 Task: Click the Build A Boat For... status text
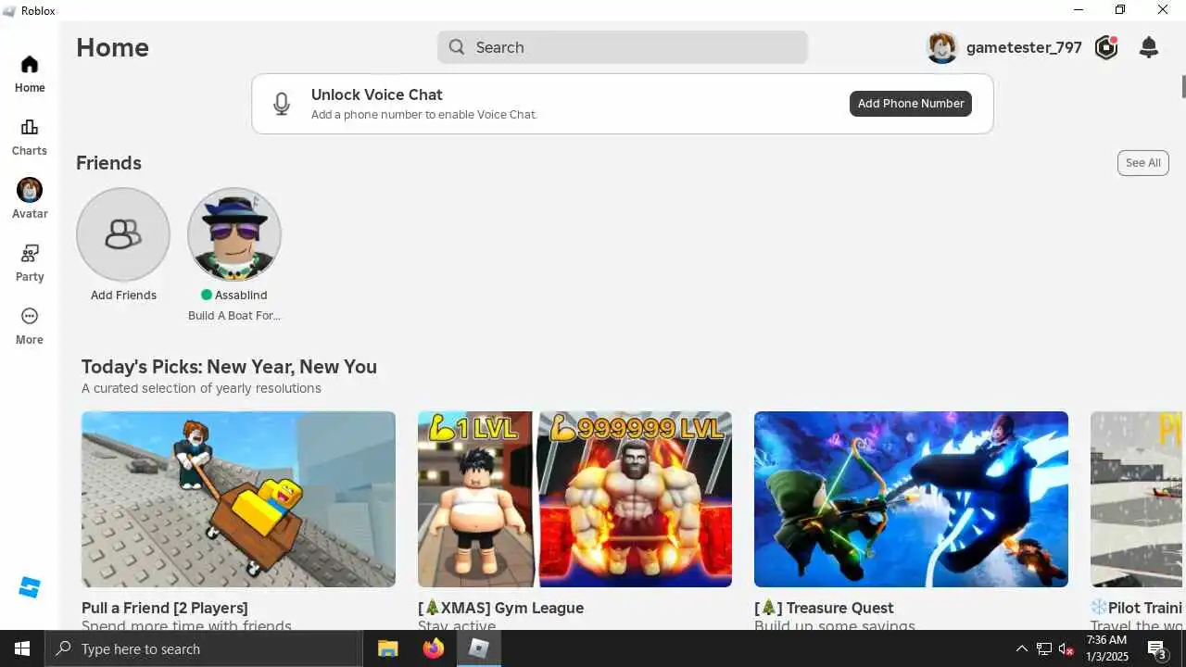coord(234,316)
